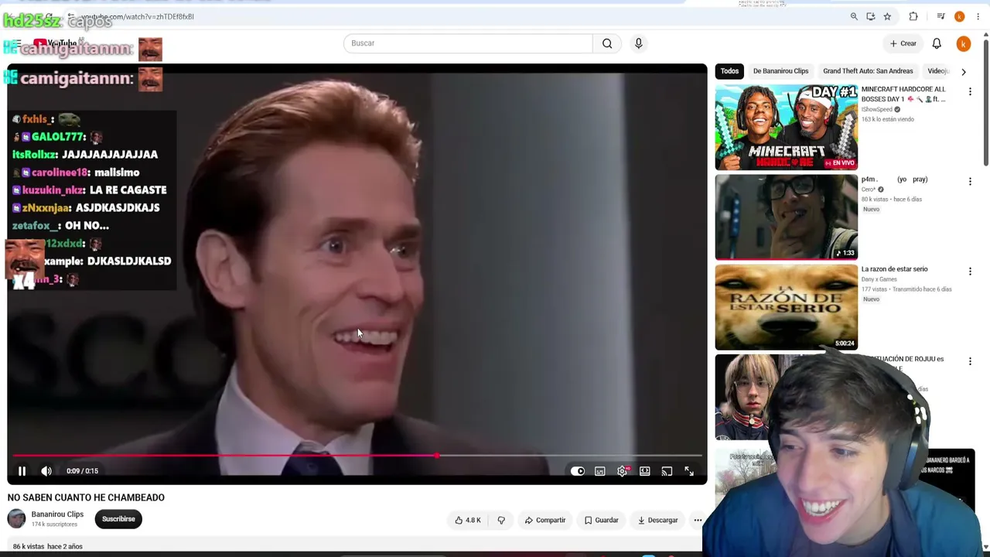Open the Bananirou Clips channel avatar
The height and width of the screenshot is (557, 990).
(x=16, y=519)
